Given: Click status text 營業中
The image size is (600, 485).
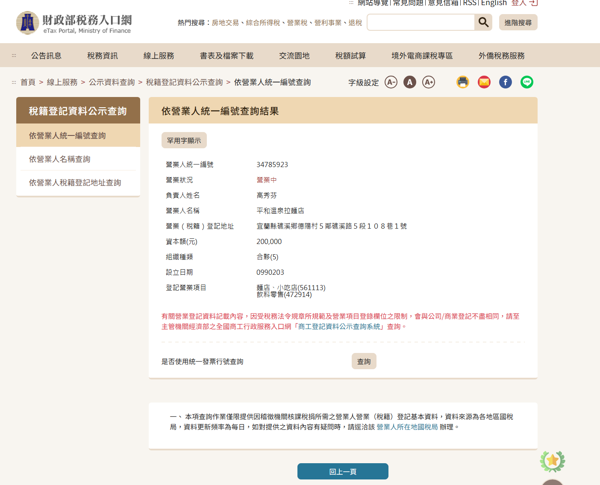Looking at the screenshot, I should 267,180.
